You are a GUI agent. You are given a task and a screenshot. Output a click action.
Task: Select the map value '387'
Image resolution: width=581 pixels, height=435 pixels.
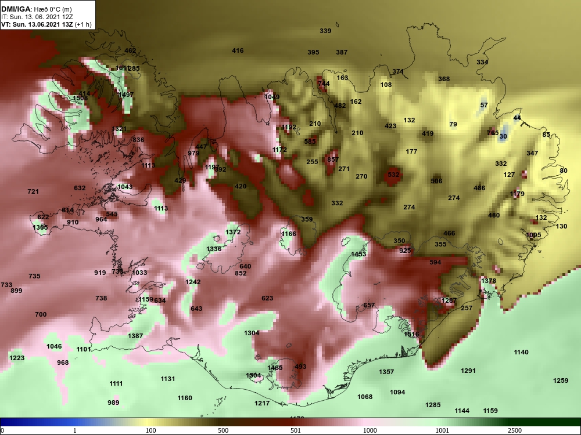click(342, 52)
